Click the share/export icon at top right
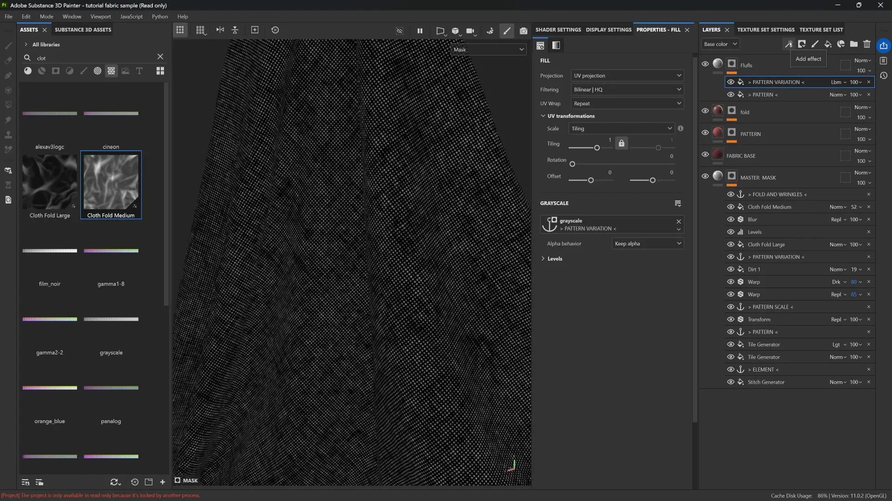The image size is (892, 501). coord(884,45)
